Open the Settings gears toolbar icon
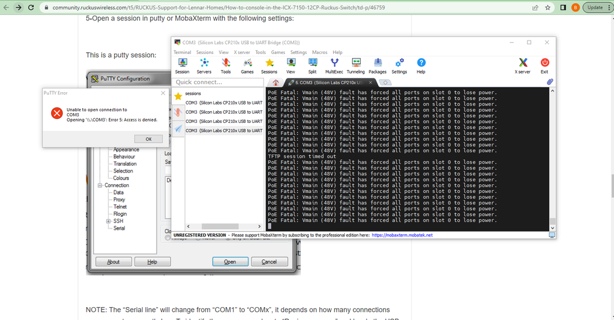614x320 pixels. 399,66
